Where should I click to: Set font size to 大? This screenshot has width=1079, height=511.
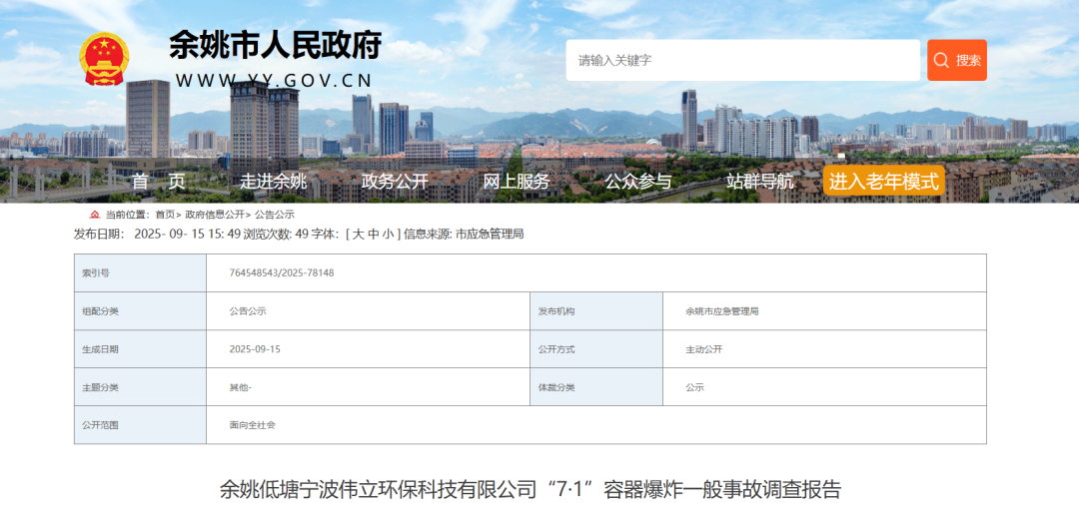[358, 235]
